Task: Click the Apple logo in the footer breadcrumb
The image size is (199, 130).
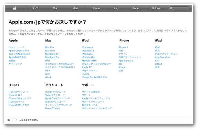Action: (x=9, y=120)
